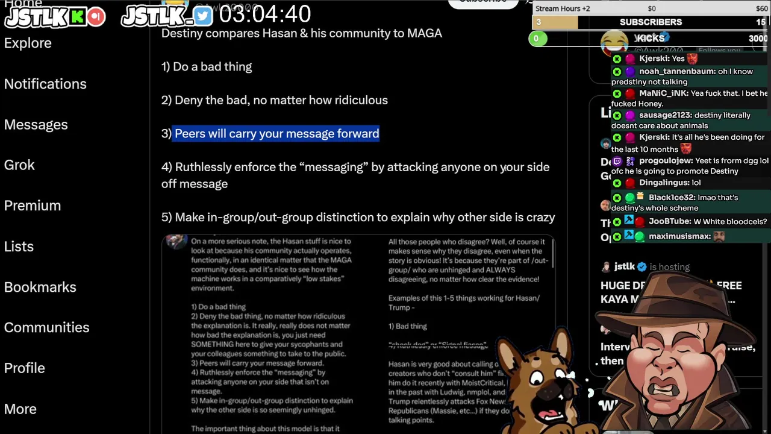Click the Kick badge beside sausage2123
Viewport: 771px width, 434px height.
coord(617,115)
